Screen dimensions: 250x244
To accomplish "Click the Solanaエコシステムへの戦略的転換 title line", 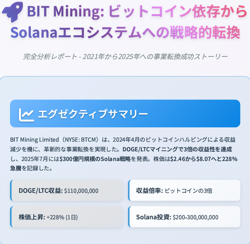I will [x=125, y=33].
